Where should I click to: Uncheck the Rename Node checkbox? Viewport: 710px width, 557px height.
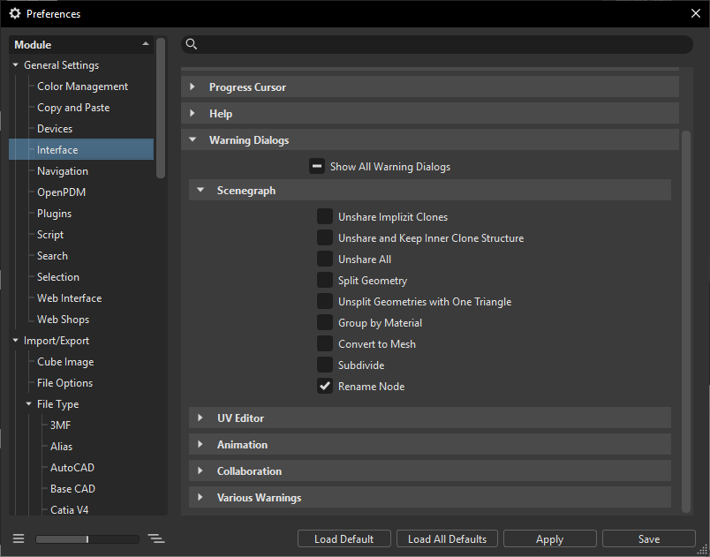pos(325,387)
